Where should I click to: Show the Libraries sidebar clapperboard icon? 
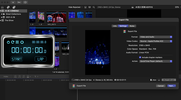click(x=2, y=7)
